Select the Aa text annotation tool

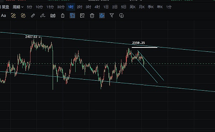(x=4, y=16)
